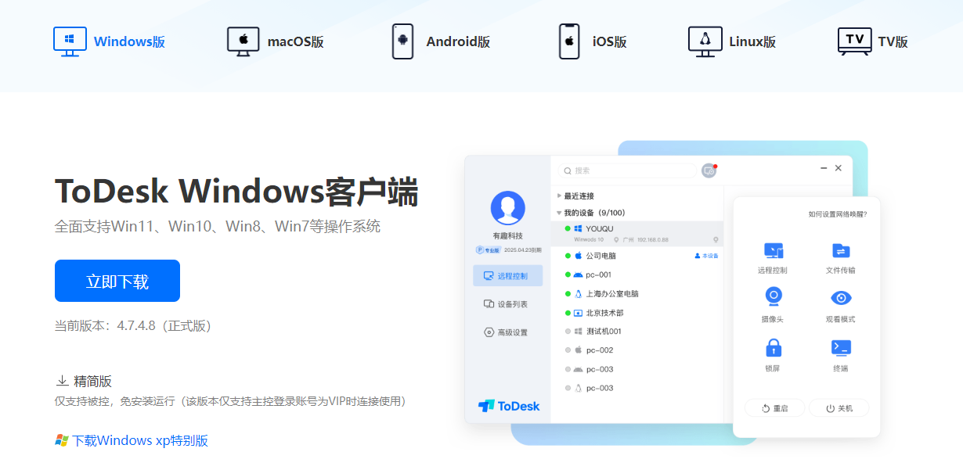Switch to the macOS版 tab
The width and height of the screenshot is (963, 470).
pyautogui.click(x=275, y=41)
